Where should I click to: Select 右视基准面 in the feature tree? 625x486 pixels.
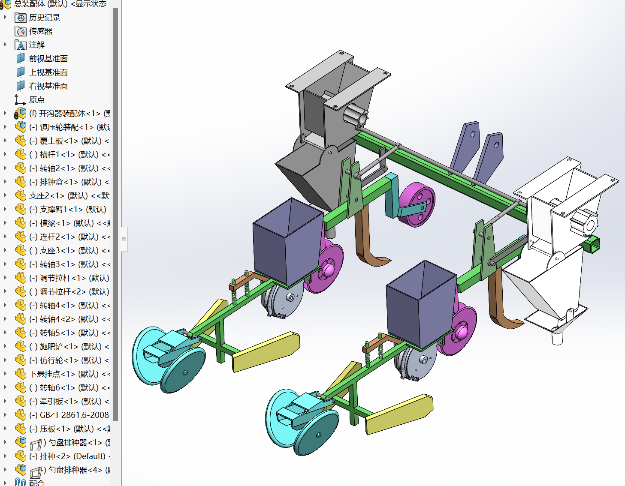(x=48, y=86)
